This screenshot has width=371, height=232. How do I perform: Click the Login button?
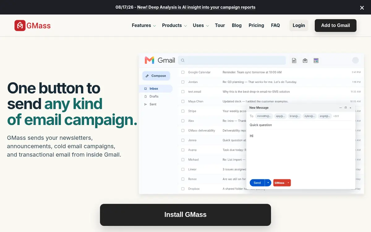click(x=299, y=25)
